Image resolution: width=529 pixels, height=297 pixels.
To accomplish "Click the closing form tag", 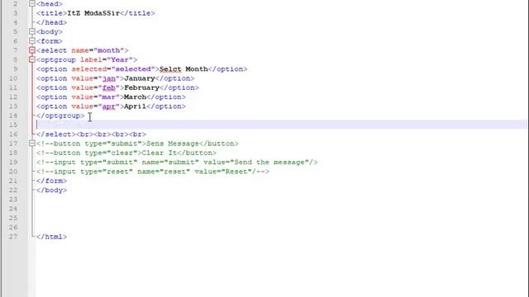I will (x=51, y=181).
